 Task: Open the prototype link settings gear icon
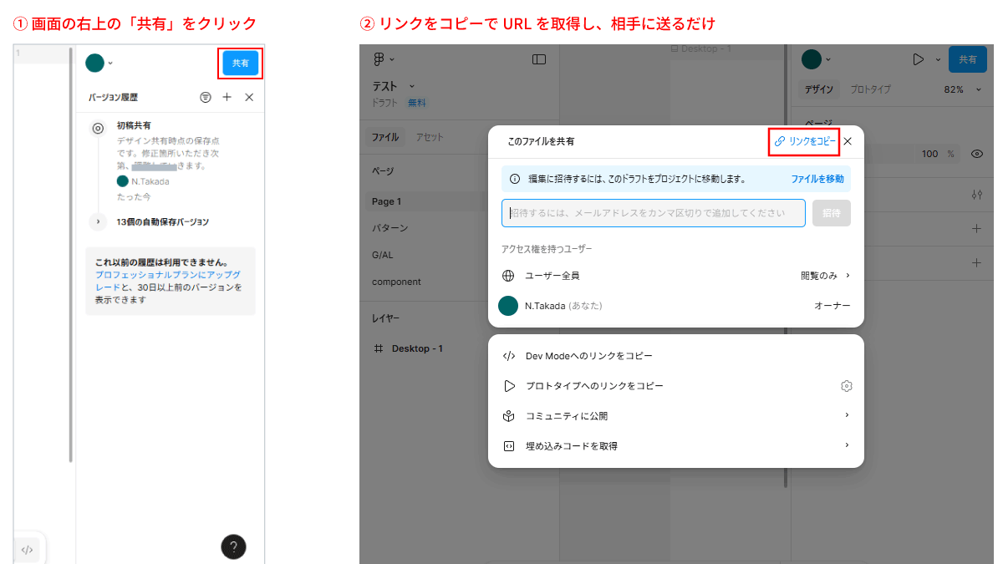847,386
